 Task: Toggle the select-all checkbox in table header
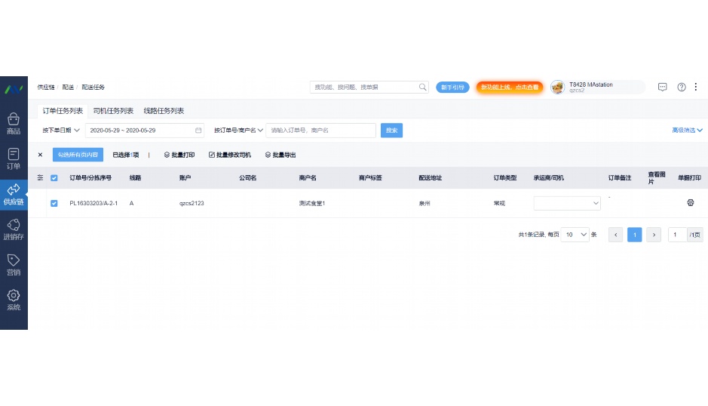click(x=54, y=177)
